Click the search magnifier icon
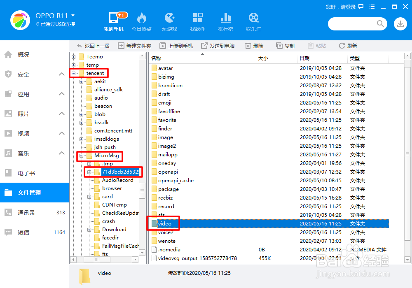412x288 pixels. pos(380,24)
